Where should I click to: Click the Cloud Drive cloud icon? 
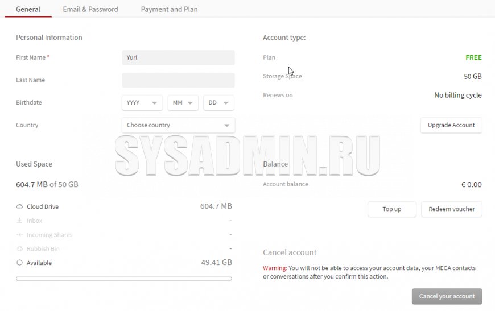tap(19, 206)
